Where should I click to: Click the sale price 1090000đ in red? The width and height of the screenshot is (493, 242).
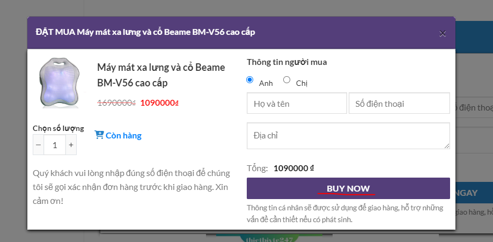159,103
